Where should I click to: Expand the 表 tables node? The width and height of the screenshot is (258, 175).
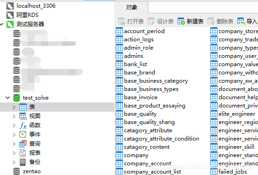14,107
